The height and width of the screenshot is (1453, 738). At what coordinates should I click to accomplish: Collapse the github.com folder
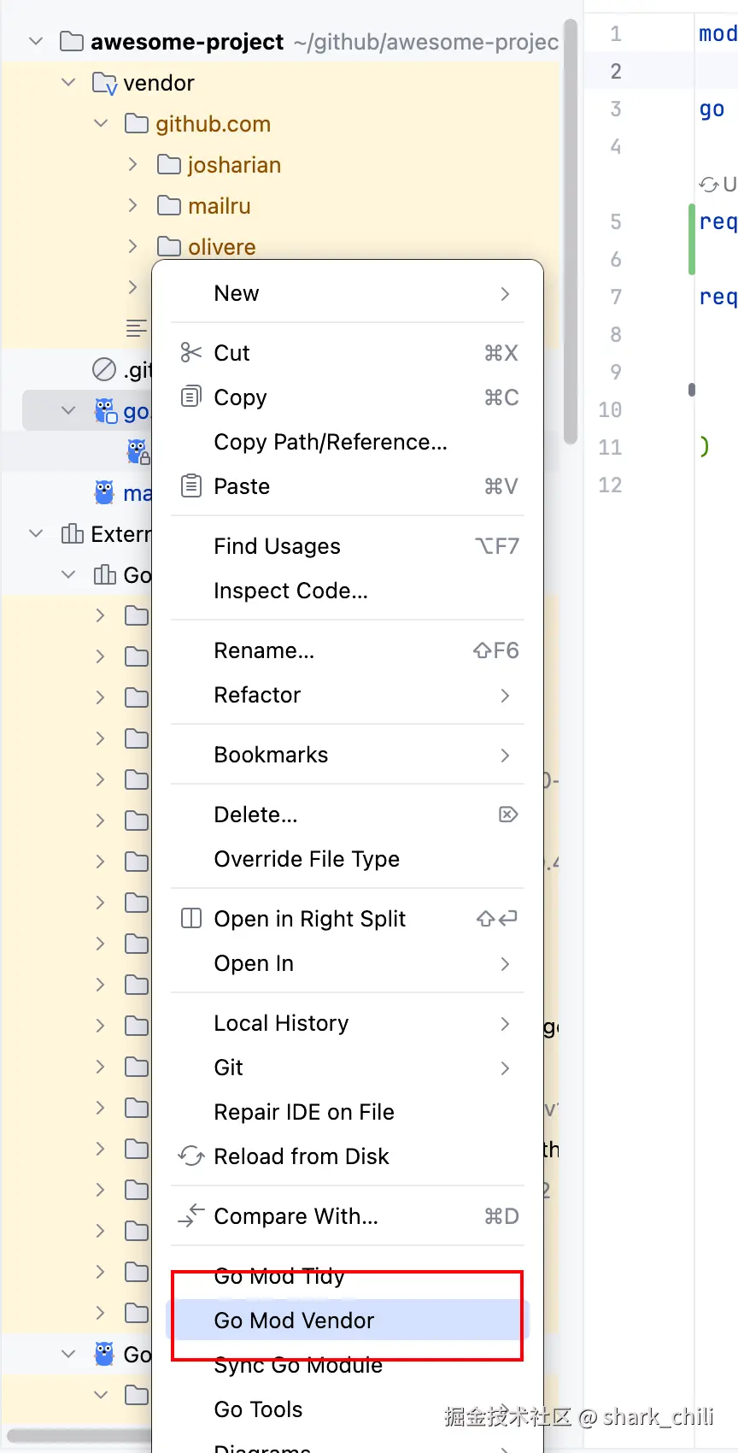point(101,124)
